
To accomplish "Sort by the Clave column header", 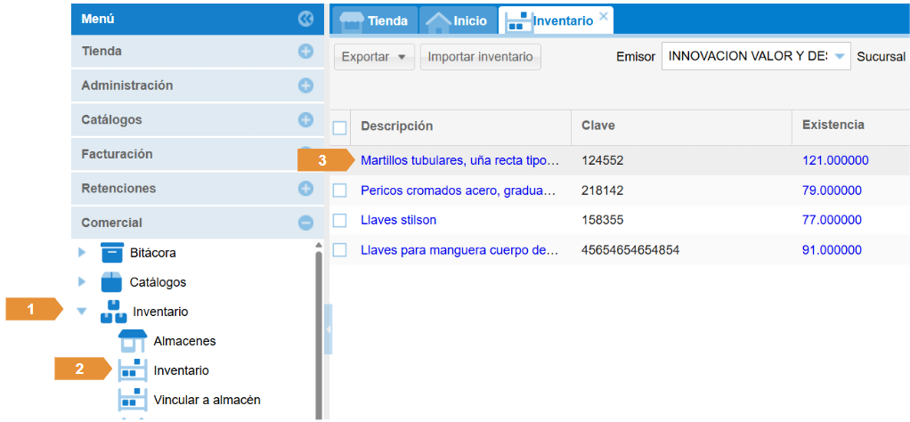I will pyautogui.click(x=681, y=126).
